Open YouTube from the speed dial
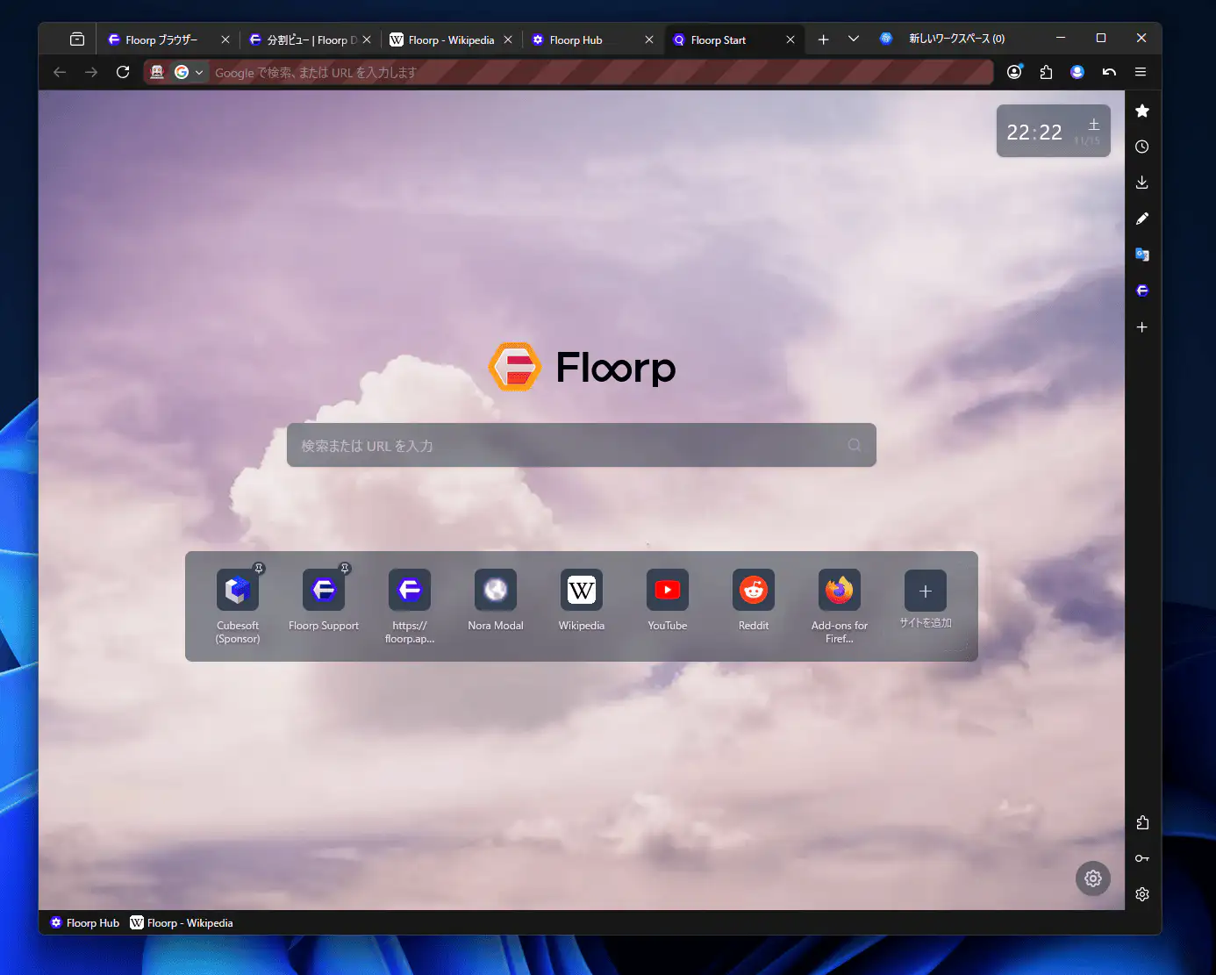 coord(667,590)
